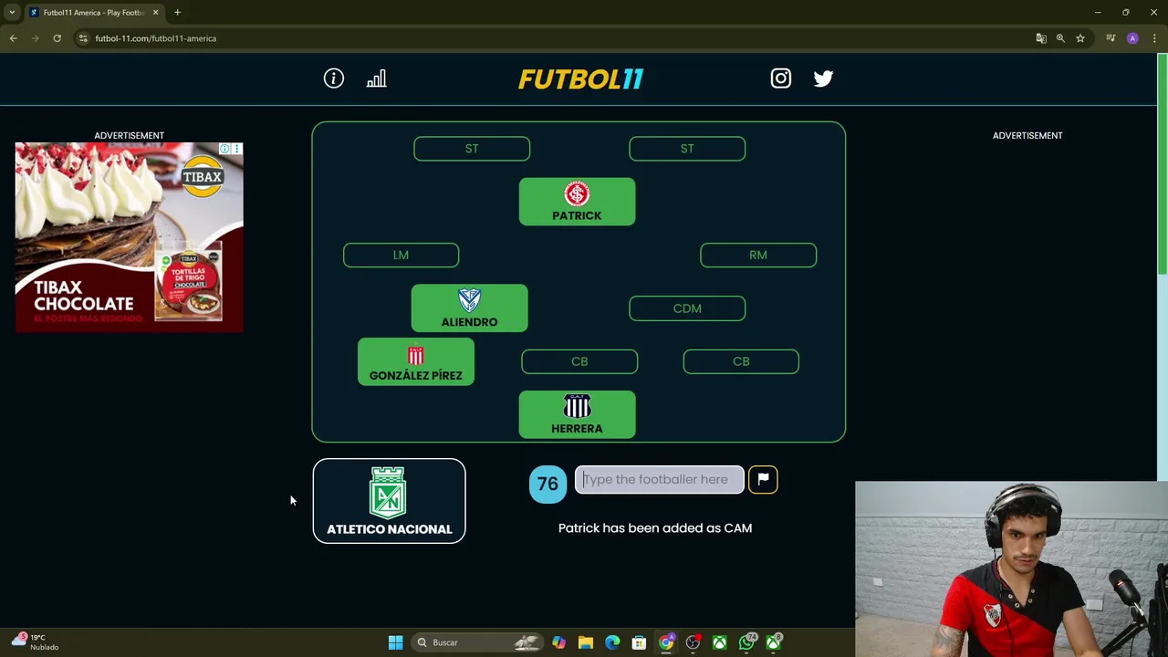Visit the Futbol11 Twitter page

pyautogui.click(x=823, y=78)
